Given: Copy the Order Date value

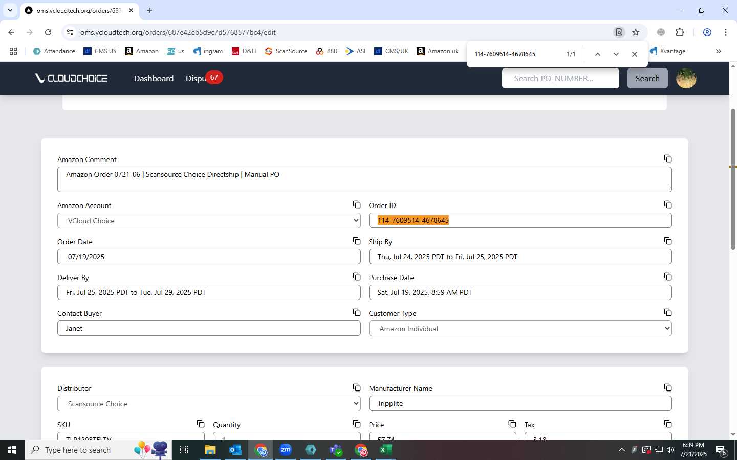Looking at the screenshot, I should click(x=356, y=241).
